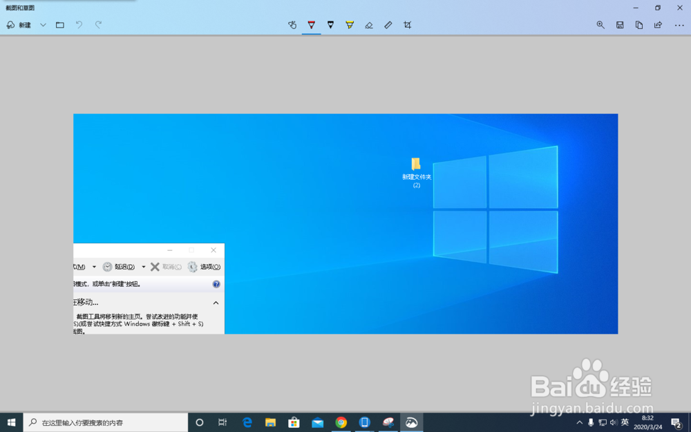Open the phone app on taskbar
The width and height of the screenshot is (691, 432).
coord(364,422)
